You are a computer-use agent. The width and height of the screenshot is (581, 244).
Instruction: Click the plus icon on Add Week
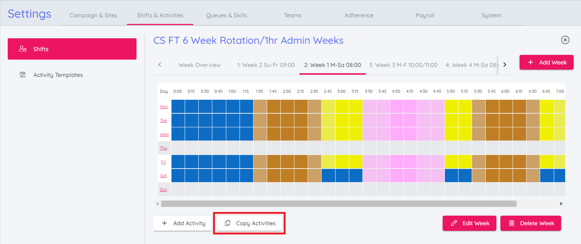coord(531,62)
